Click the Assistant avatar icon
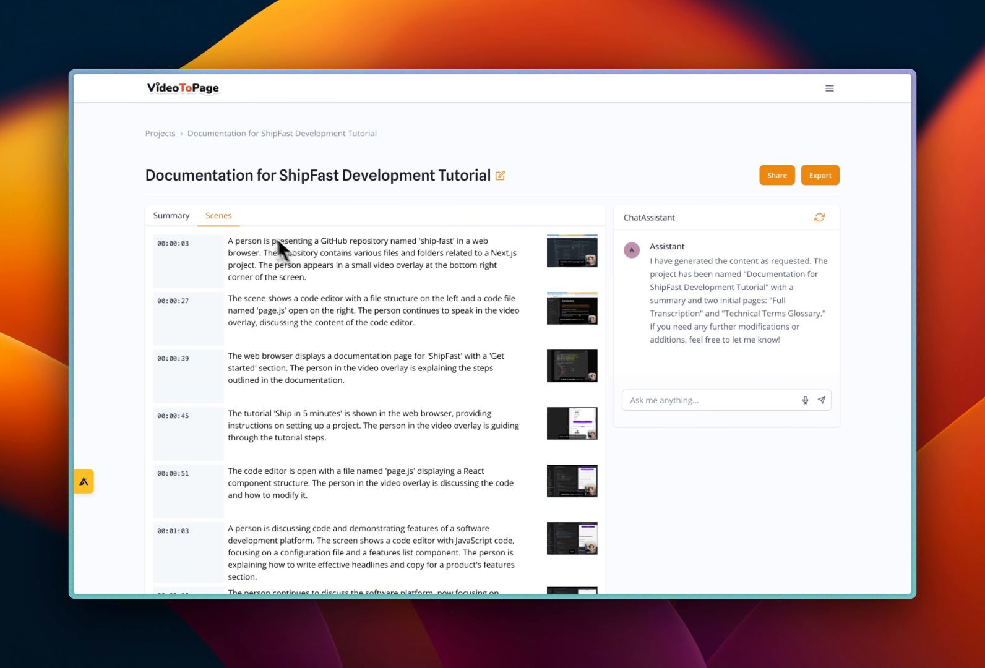985x668 pixels. click(x=632, y=250)
